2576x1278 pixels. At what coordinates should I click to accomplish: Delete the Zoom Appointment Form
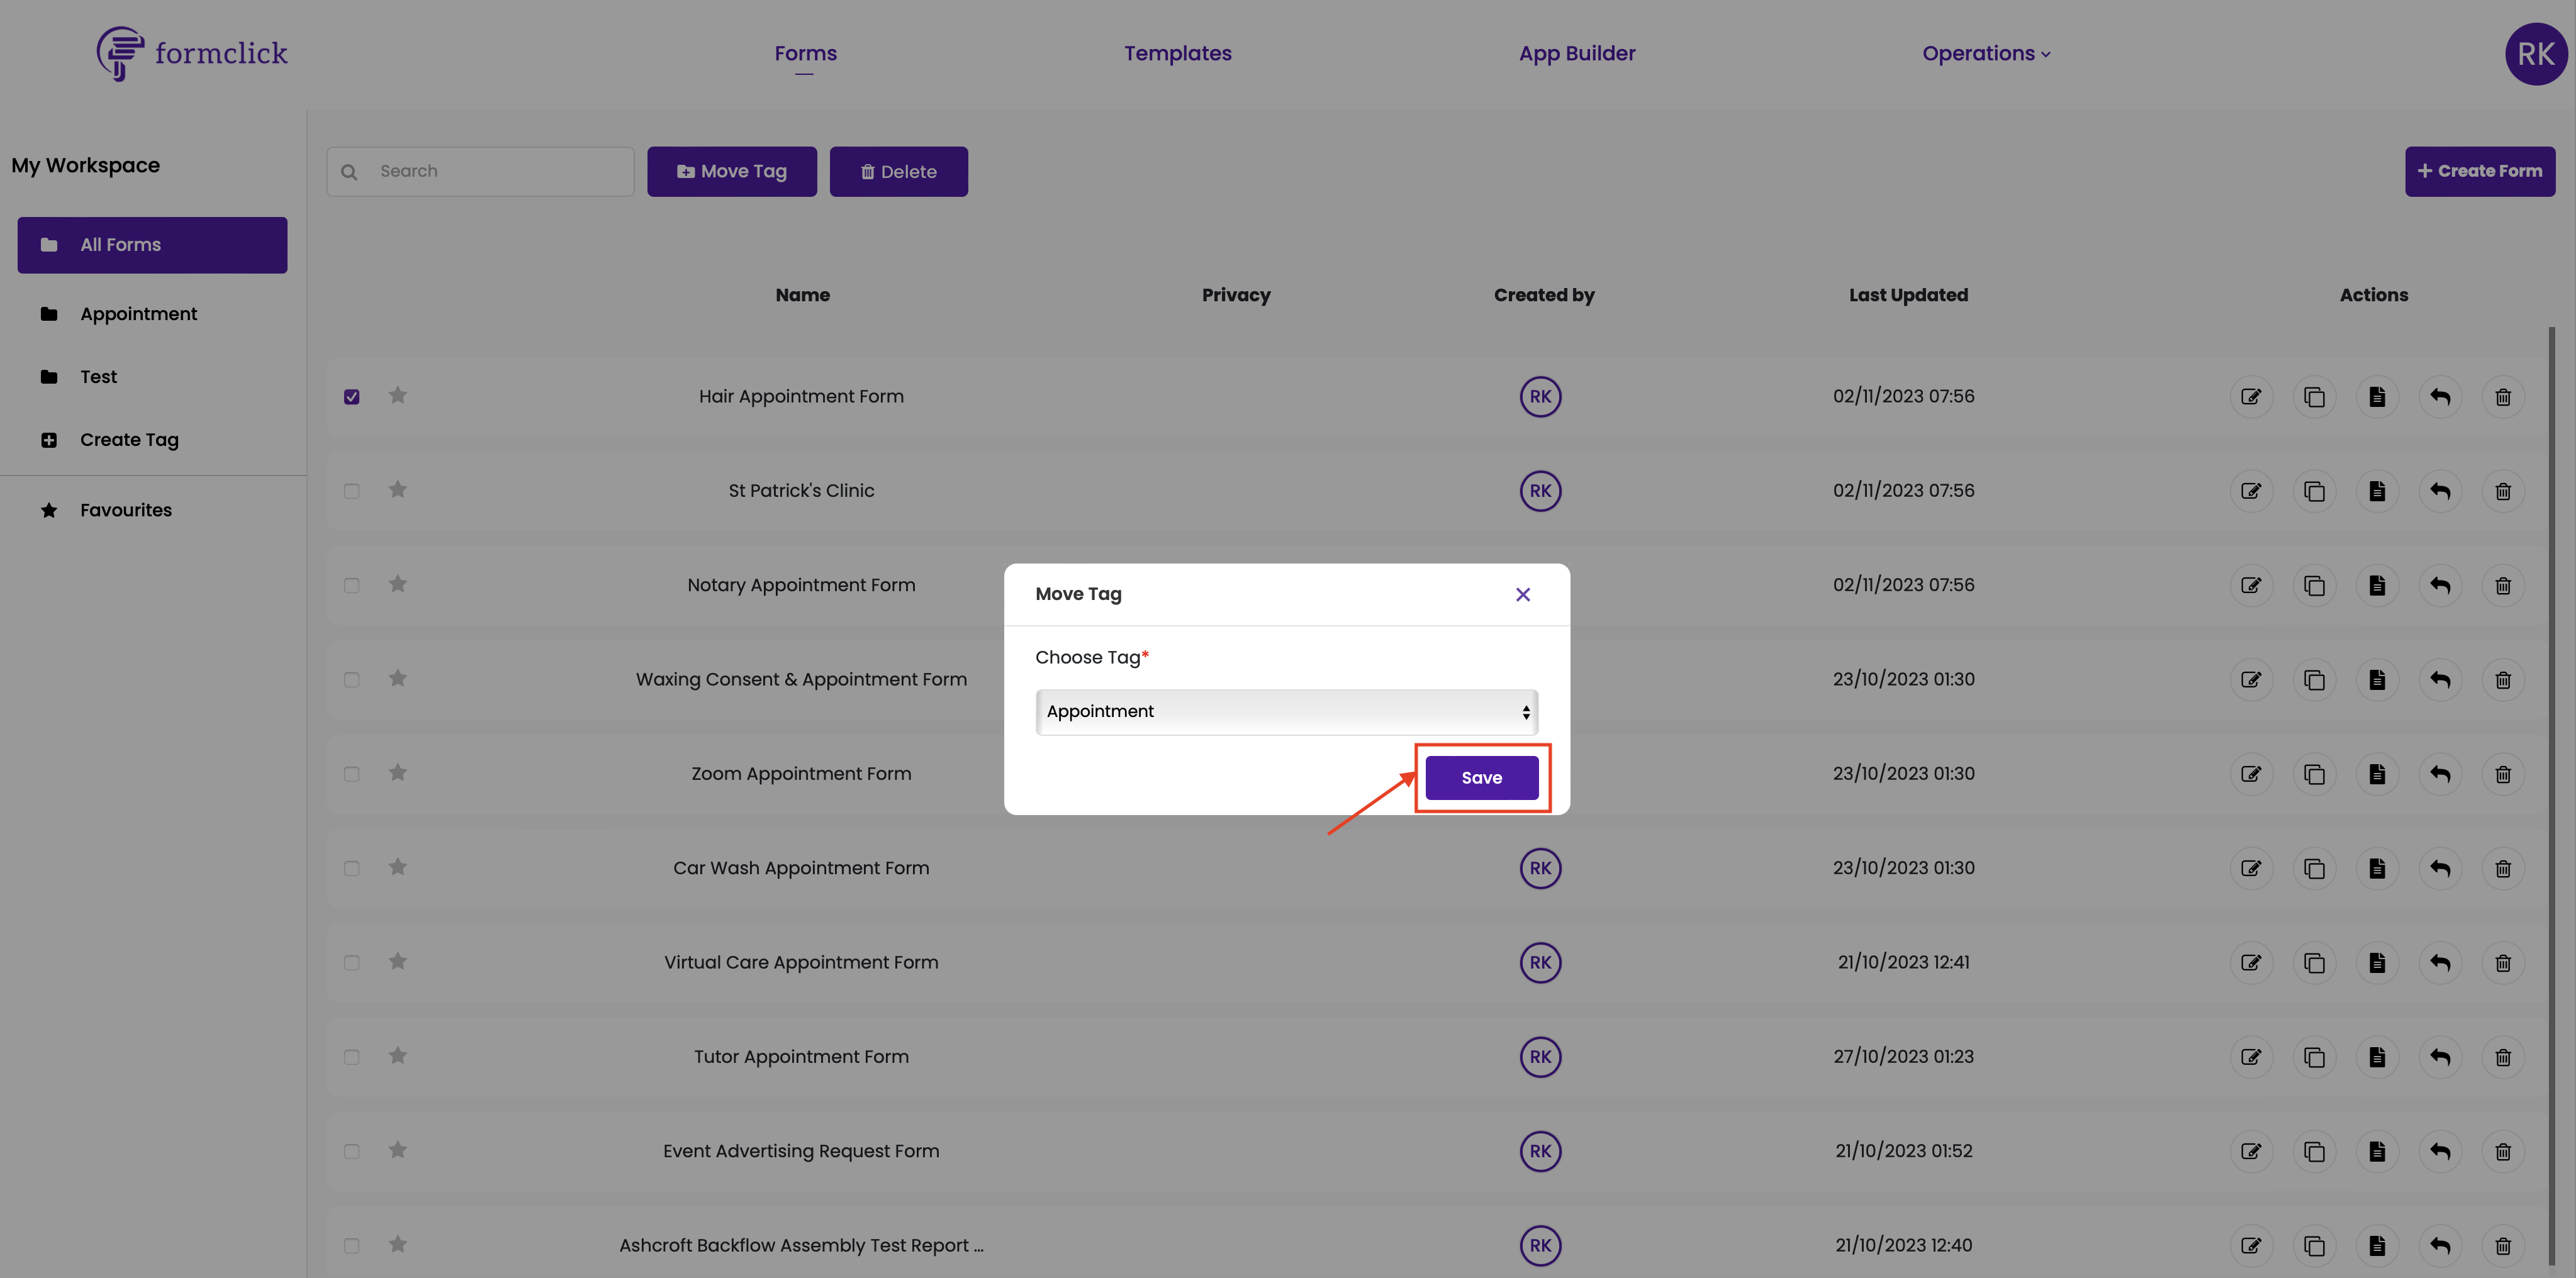[x=2502, y=774]
